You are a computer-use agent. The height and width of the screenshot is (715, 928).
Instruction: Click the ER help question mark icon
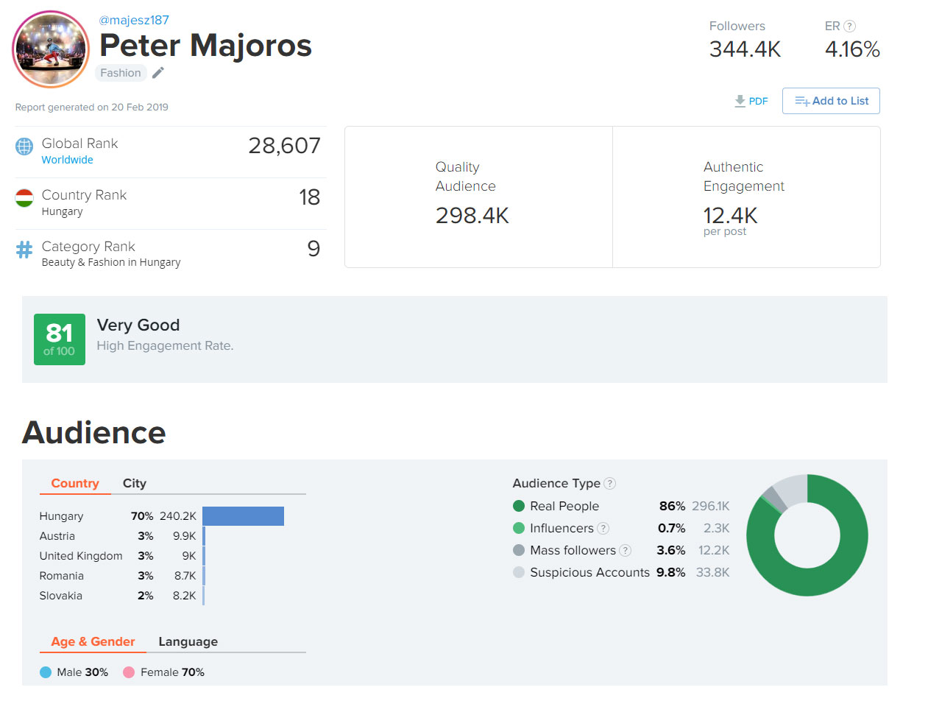(x=849, y=26)
